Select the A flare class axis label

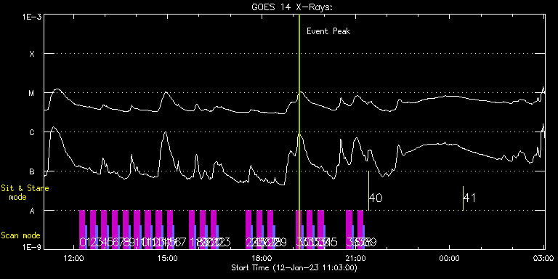[32, 211]
